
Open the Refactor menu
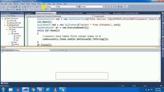click(16, 4)
